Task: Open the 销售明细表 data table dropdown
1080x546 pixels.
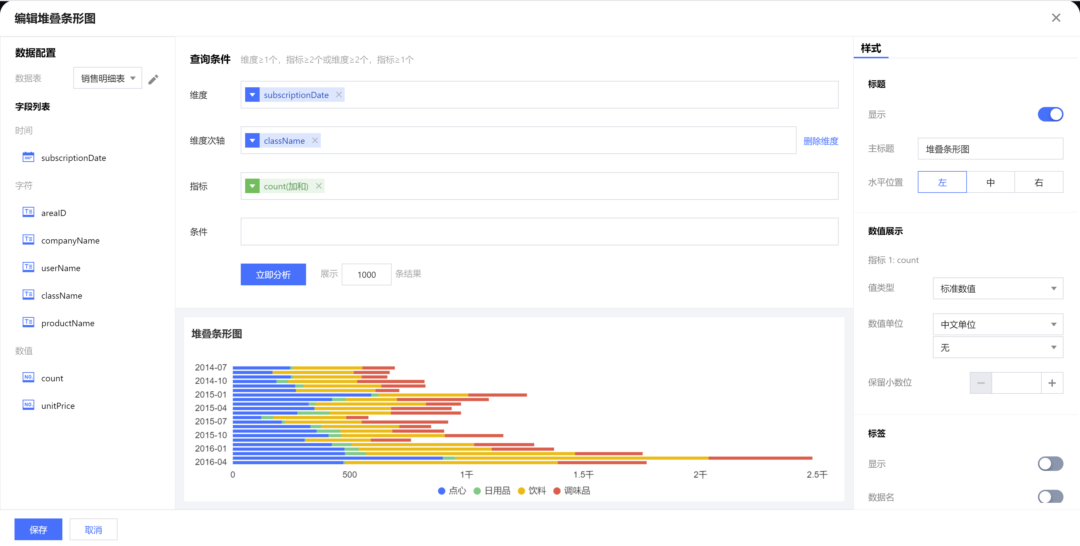Action: pyautogui.click(x=108, y=78)
